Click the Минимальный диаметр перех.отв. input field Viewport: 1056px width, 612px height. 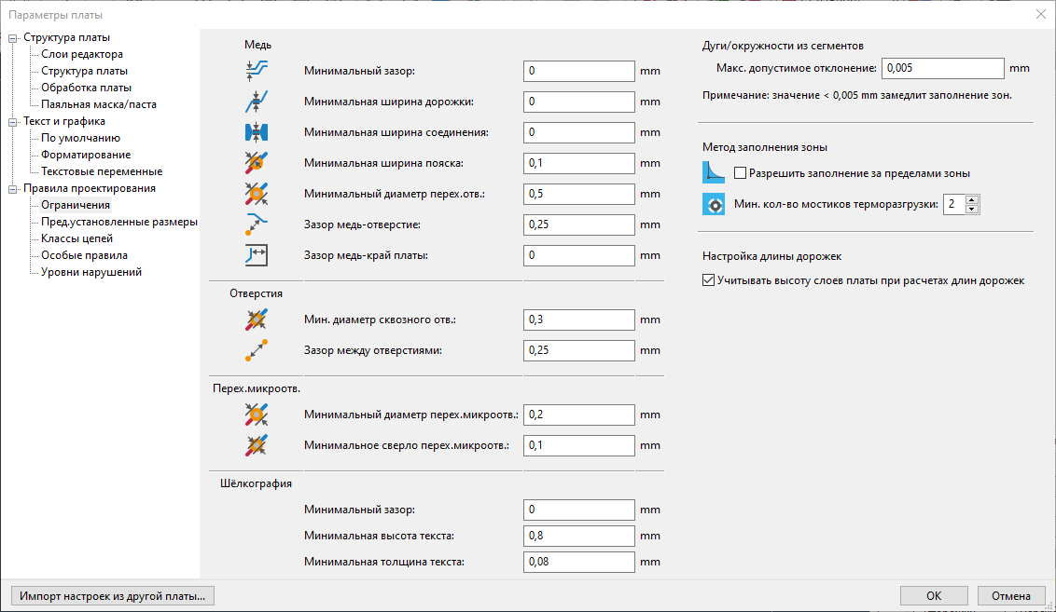pos(578,194)
